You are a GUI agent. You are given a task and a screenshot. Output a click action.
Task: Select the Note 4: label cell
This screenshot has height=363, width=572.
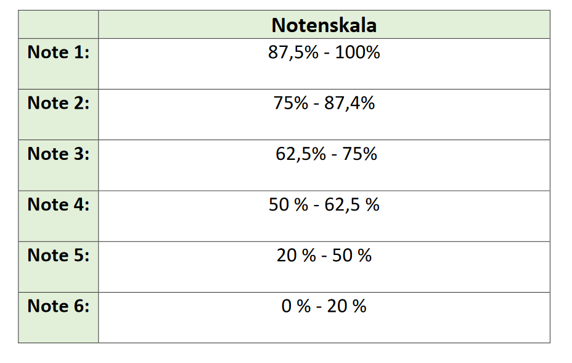(x=59, y=216)
